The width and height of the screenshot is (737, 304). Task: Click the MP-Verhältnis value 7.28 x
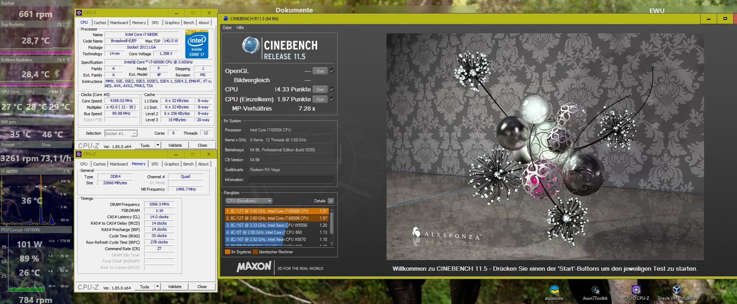point(307,108)
